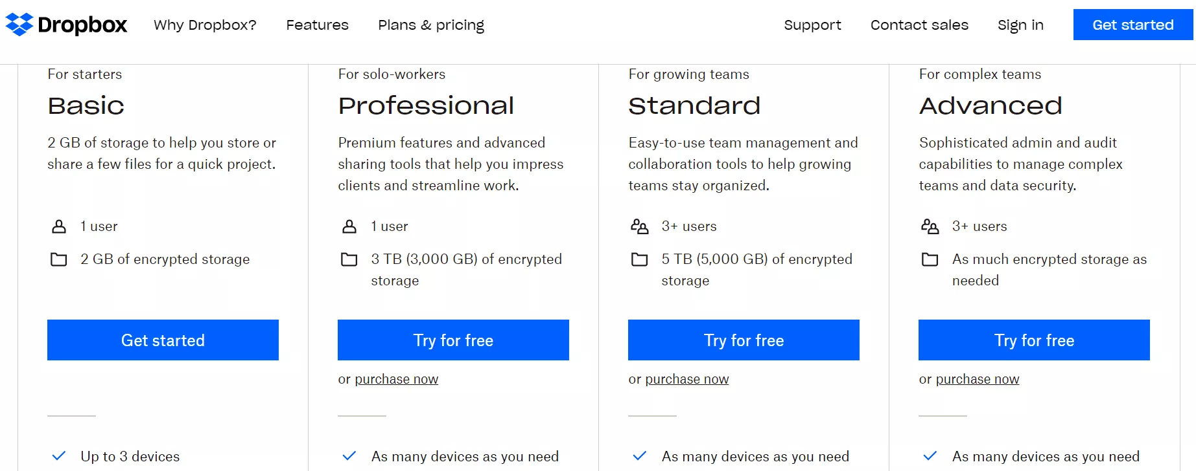Click the single user icon under Basic plan

(58, 226)
